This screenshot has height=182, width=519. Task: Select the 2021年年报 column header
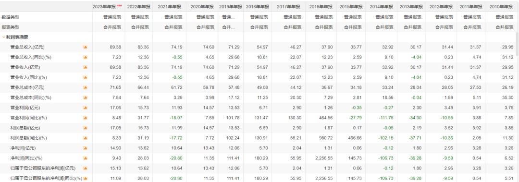coord(170,7)
